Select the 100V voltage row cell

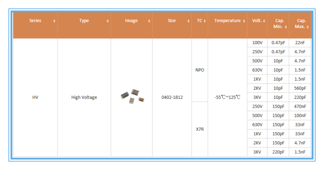[x=257, y=43]
